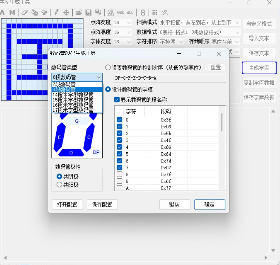Click the invert/overlay squares toolbar icon
The height and width of the screenshot is (265, 280).
pyautogui.click(x=44, y=13)
